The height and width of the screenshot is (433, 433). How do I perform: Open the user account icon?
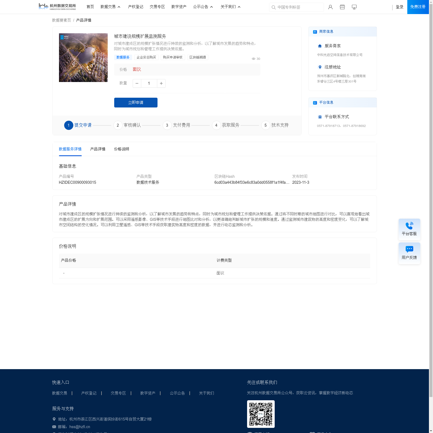click(x=330, y=7)
